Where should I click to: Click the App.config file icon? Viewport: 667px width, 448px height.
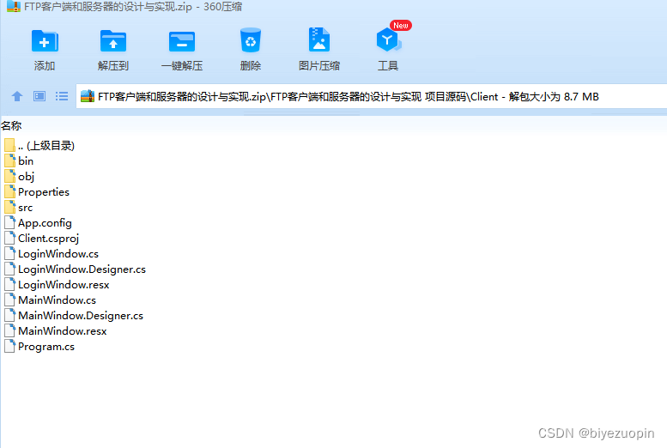(9, 222)
